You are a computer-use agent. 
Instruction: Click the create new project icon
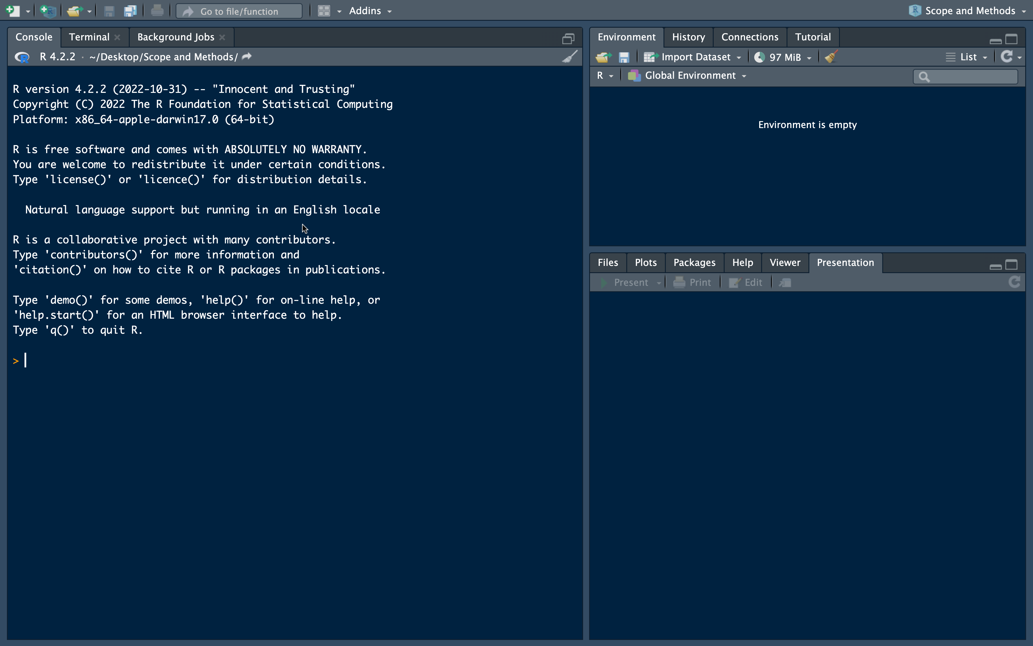tap(48, 11)
